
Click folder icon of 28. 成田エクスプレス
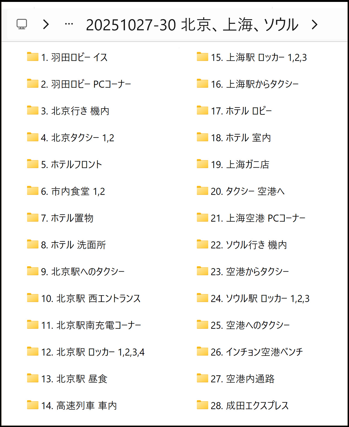coord(202,405)
